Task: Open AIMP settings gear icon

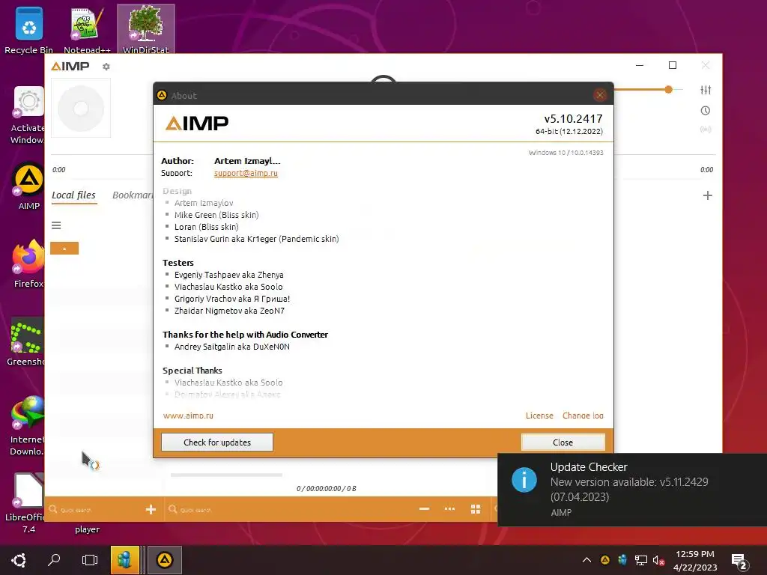Action: (x=106, y=67)
